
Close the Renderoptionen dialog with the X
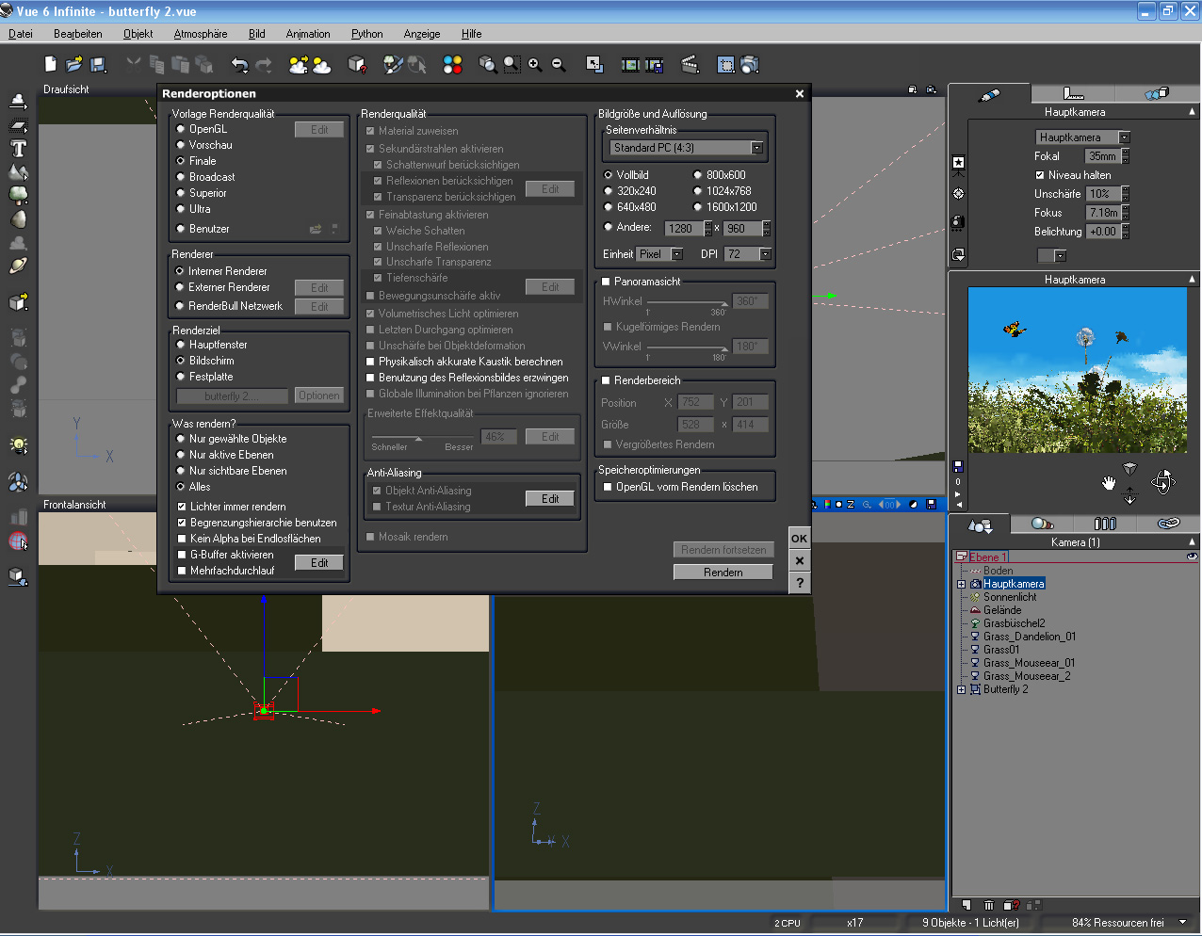800,93
